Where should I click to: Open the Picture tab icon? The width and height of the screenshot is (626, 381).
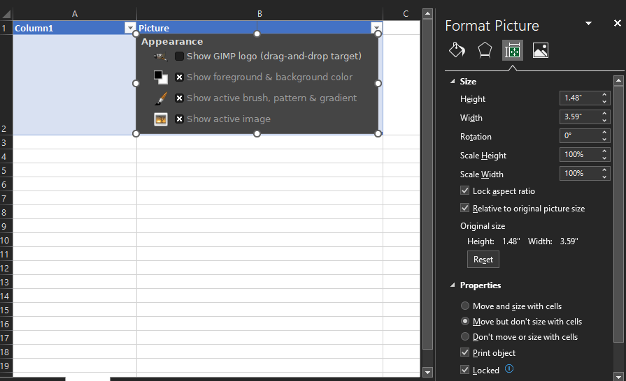(541, 50)
